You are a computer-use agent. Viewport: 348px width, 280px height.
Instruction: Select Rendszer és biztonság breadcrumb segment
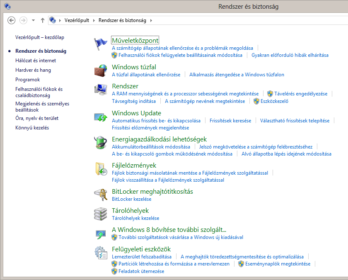(122, 20)
